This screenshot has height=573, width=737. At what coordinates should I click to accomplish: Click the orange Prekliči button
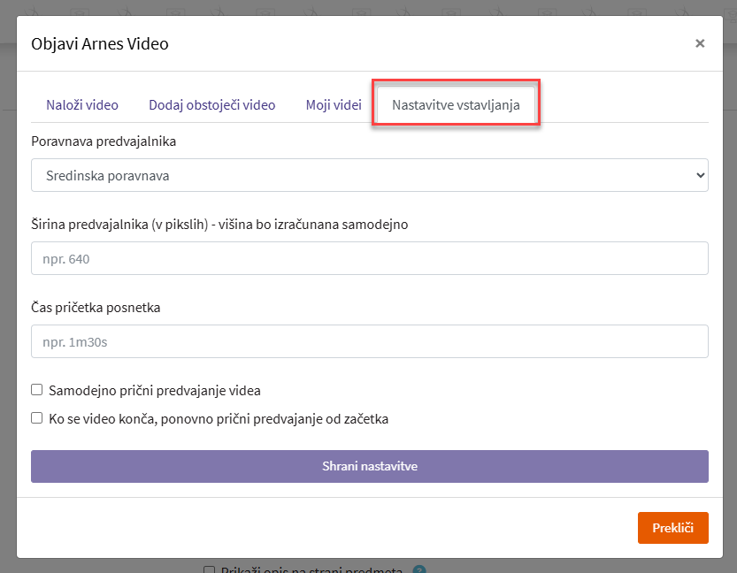(x=672, y=528)
